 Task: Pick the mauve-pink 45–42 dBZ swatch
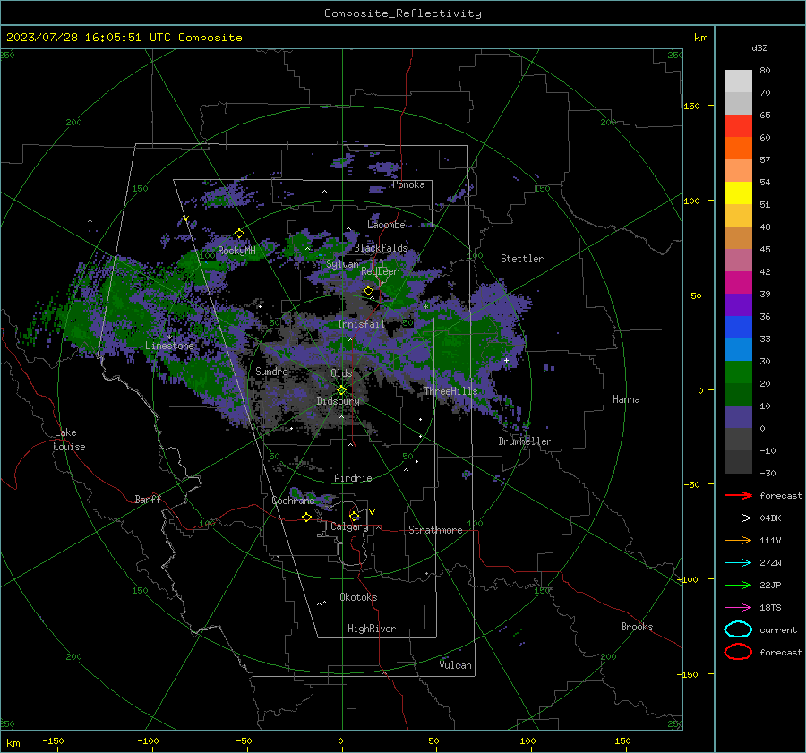pos(738,261)
